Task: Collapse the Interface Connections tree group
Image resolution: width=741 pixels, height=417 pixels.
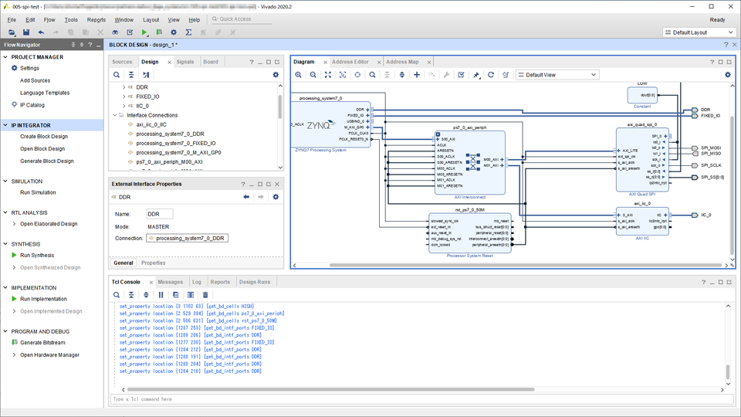Action: 114,115
